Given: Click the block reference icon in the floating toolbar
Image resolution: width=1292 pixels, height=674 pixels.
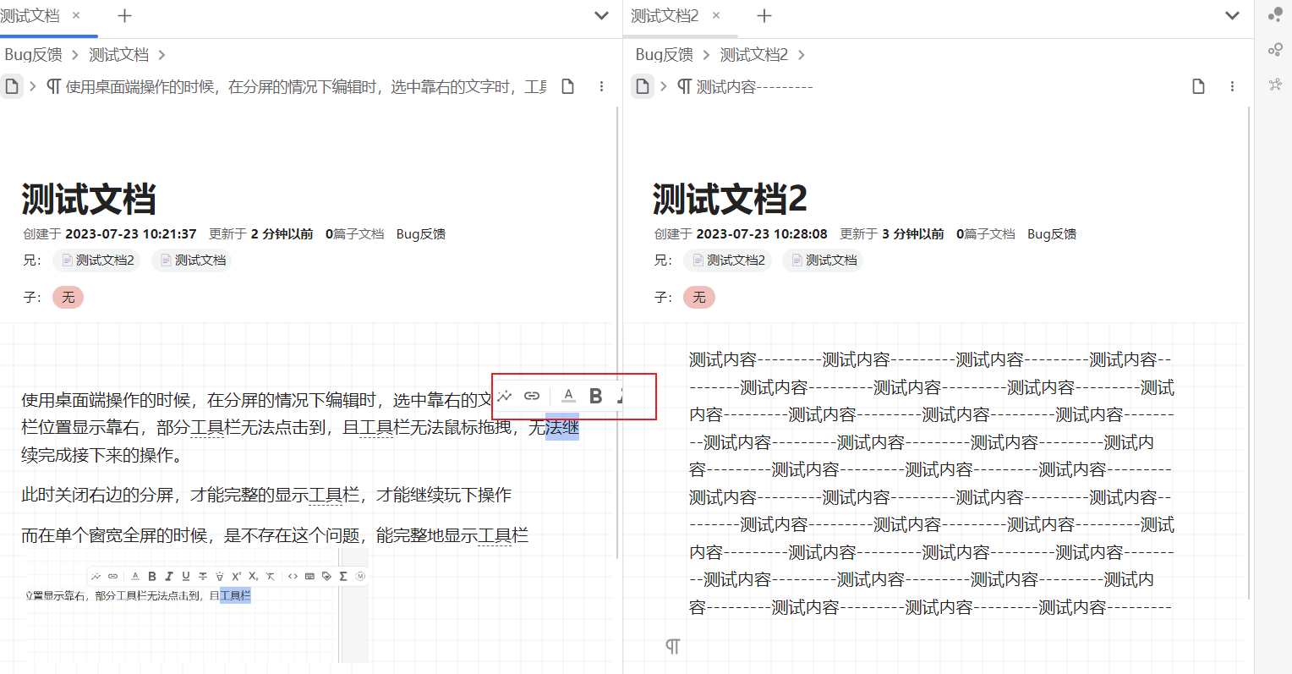Looking at the screenshot, I should coord(505,396).
